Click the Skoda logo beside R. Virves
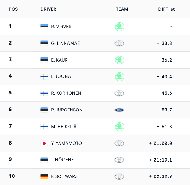 (x=119, y=27)
